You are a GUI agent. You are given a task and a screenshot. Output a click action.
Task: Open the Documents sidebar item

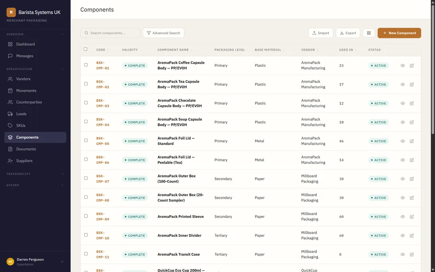pos(35,149)
